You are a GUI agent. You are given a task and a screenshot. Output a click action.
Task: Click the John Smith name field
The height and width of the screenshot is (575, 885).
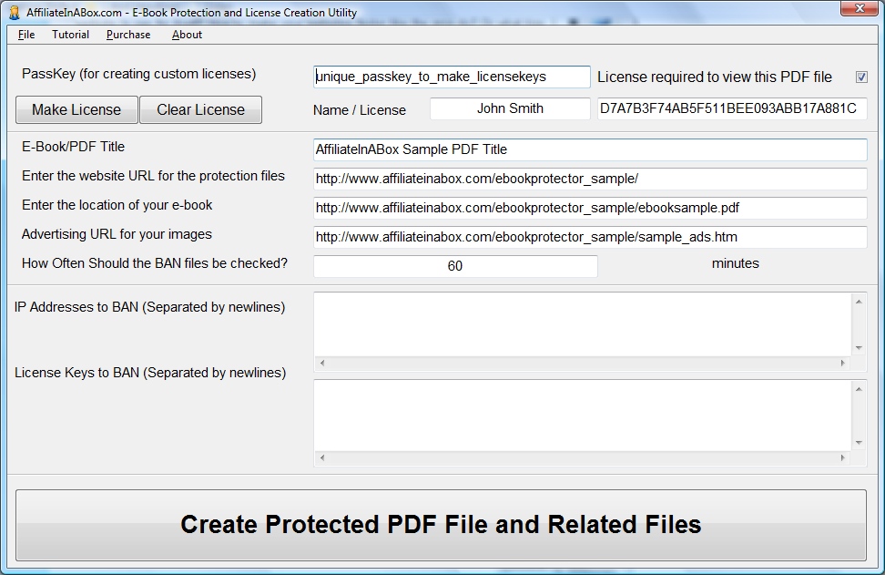pos(510,108)
